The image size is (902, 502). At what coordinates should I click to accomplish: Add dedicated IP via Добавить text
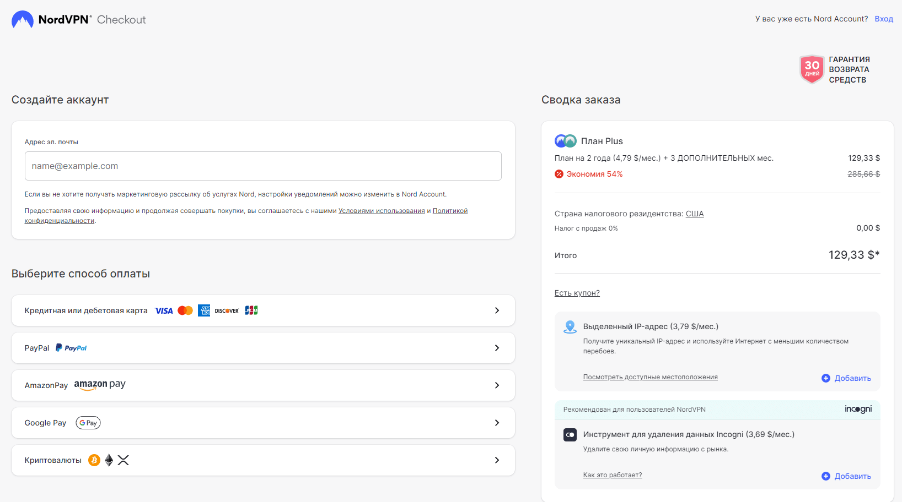[853, 378]
